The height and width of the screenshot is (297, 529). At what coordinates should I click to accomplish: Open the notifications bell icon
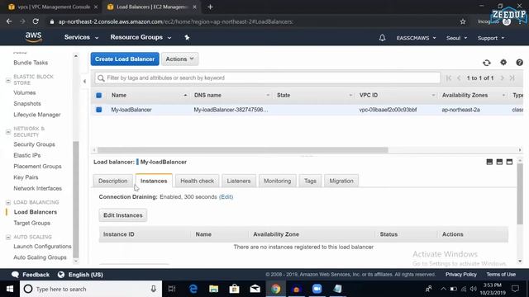coord(382,38)
